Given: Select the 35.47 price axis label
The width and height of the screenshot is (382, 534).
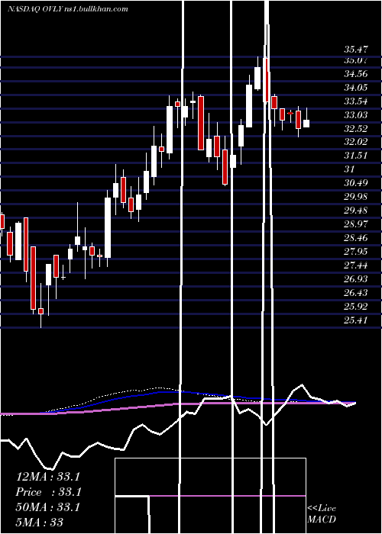Looking at the screenshot, I should click(356, 50).
